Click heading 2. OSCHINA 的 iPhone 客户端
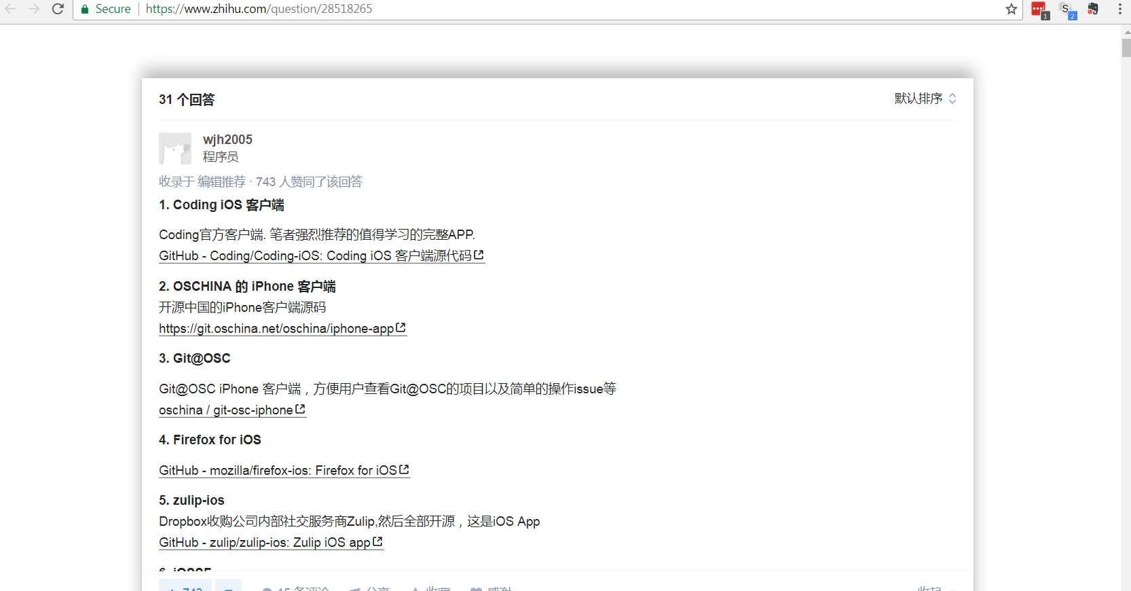Image resolution: width=1131 pixels, height=591 pixels. tap(247, 286)
